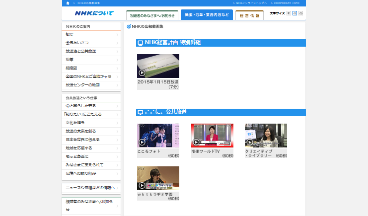Play the クリエイティブ・ライブラリー video with its play icon
Image resolution: width=368 pixels, height=216 pixels.
click(x=250, y=143)
